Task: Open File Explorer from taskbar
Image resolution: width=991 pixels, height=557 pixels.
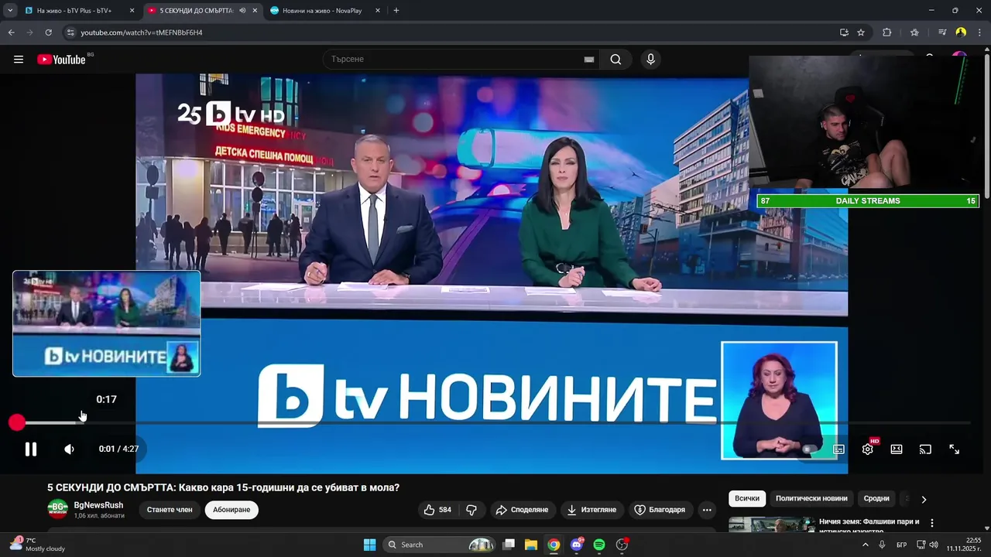Action: coord(531,545)
